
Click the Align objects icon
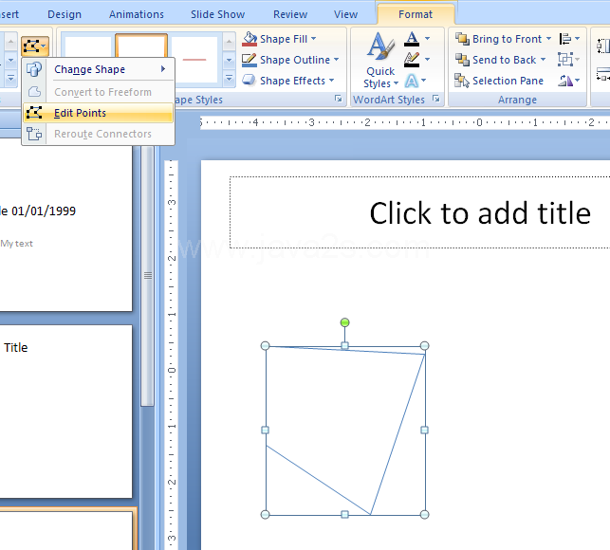point(565,39)
